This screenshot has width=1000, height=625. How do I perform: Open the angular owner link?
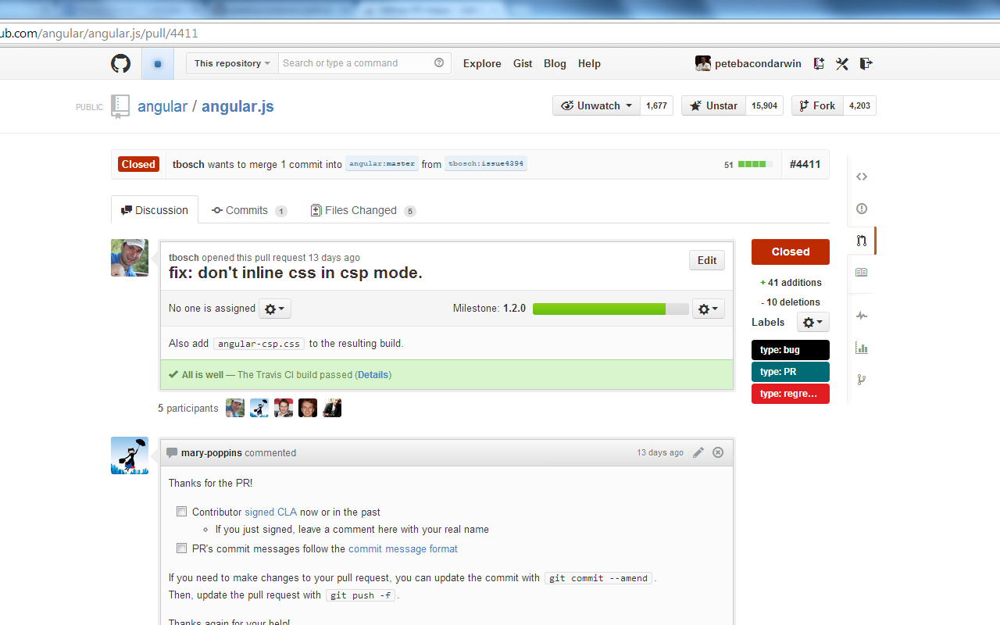click(162, 106)
